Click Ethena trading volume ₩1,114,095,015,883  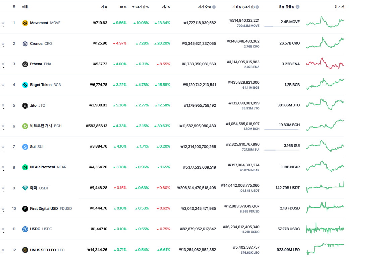point(243,62)
